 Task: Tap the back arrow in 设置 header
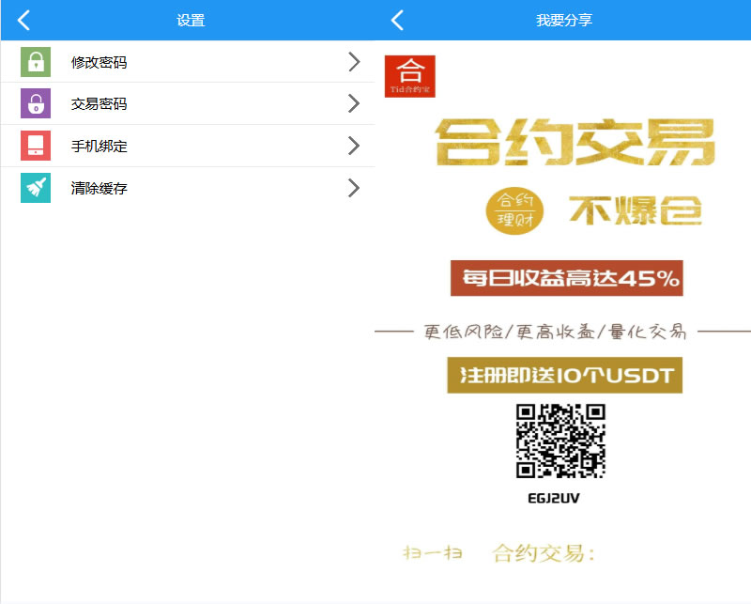[x=24, y=20]
